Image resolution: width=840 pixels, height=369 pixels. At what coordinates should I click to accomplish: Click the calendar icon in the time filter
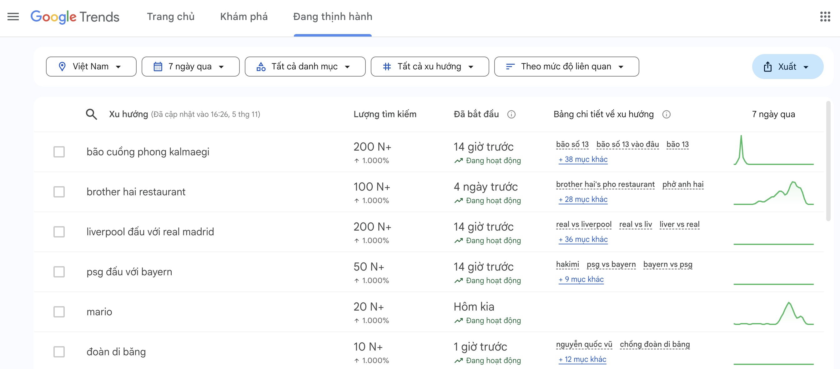(158, 66)
